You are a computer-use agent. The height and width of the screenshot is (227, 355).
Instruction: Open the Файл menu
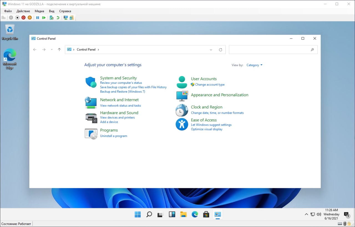pos(8,11)
